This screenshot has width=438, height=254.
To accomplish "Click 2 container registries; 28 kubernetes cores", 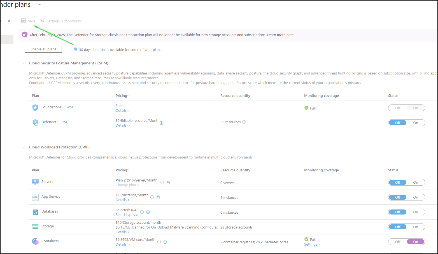I will (x=254, y=242).
